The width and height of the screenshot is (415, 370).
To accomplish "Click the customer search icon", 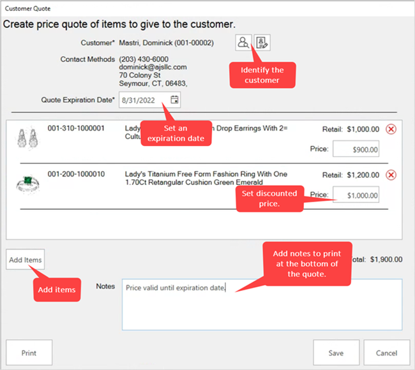I will [243, 43].
